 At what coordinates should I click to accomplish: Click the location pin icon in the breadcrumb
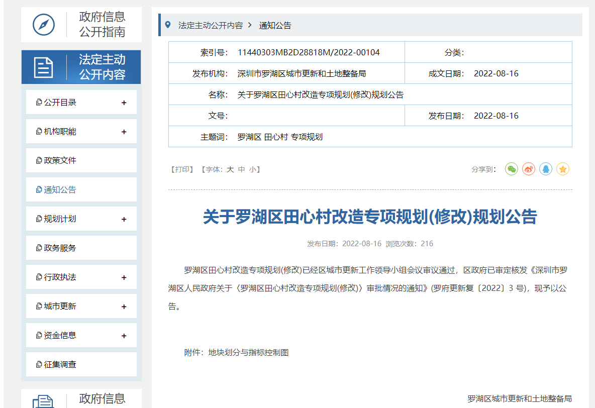[x=168, y=25]
